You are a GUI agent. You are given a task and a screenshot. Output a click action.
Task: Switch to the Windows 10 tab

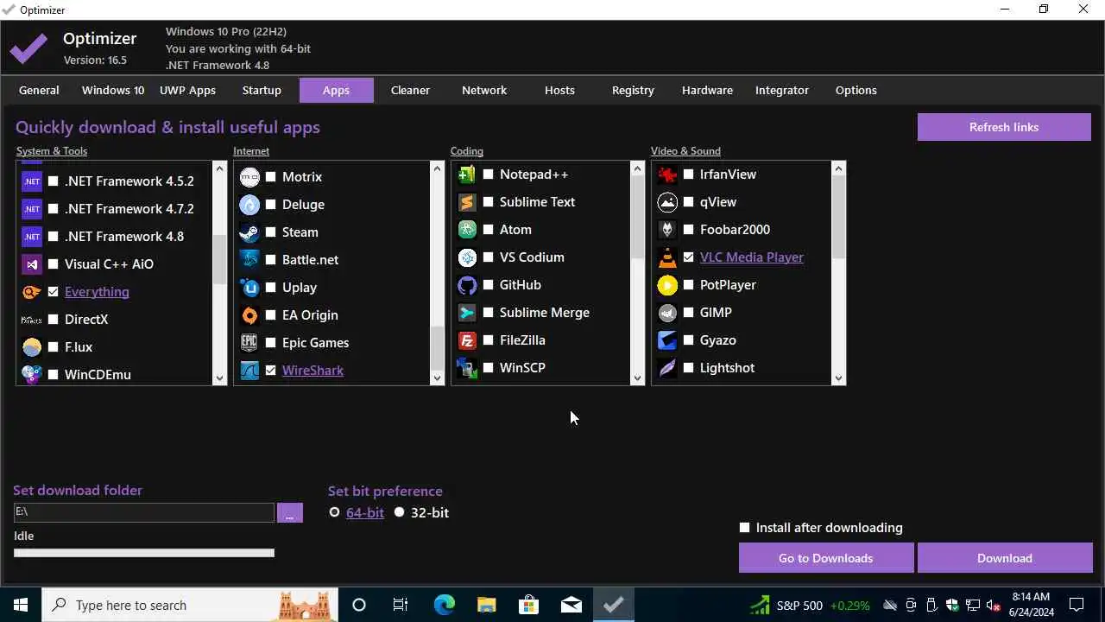coord(113,90)
